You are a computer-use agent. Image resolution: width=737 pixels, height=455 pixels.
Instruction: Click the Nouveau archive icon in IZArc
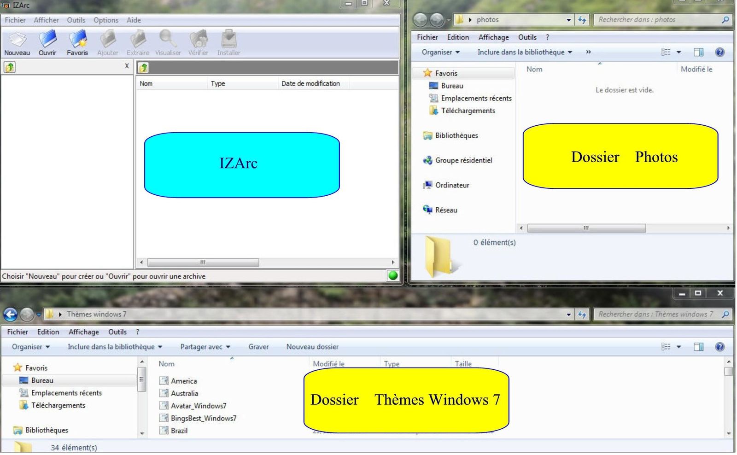pyautogui.click(x=18, y=40)
